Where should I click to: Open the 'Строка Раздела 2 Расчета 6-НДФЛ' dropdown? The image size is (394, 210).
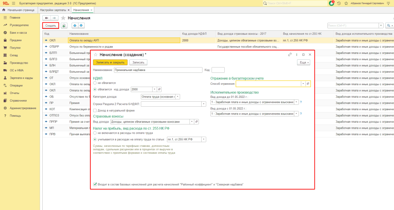pos(204,104)
